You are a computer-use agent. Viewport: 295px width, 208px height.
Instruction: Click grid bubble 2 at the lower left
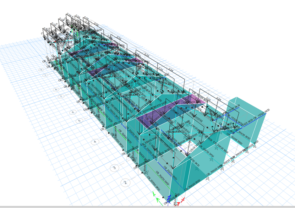(x=125, y=182)
